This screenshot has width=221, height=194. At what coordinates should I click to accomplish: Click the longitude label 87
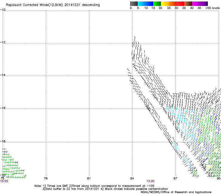(x=175, y=178)
